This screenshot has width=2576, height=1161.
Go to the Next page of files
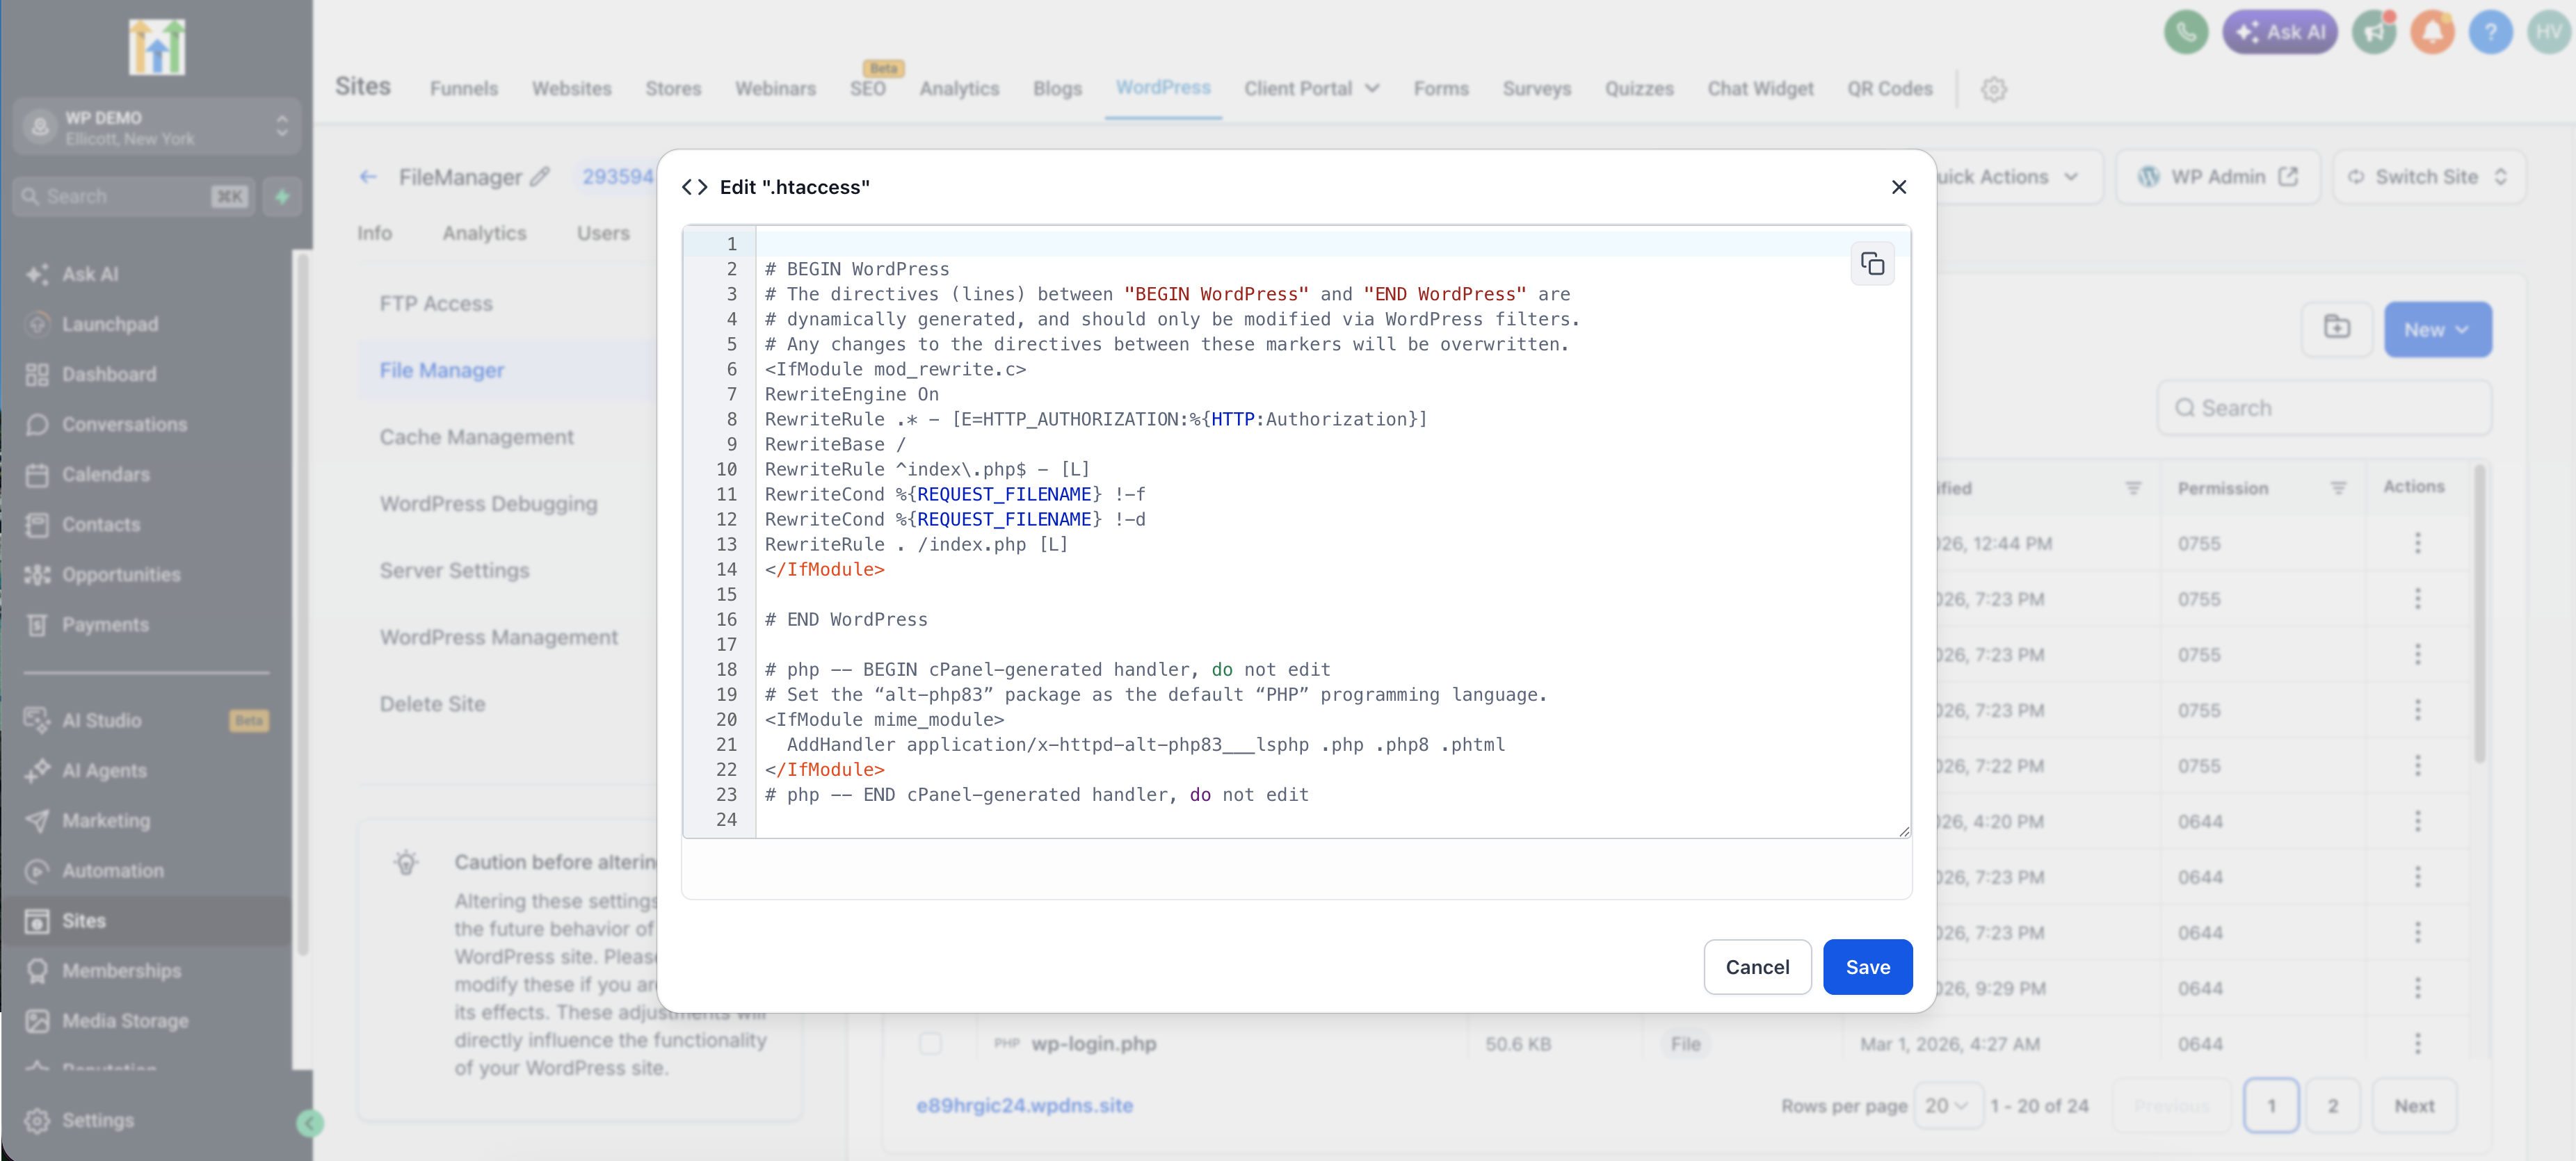[x=2413, y=1105]
